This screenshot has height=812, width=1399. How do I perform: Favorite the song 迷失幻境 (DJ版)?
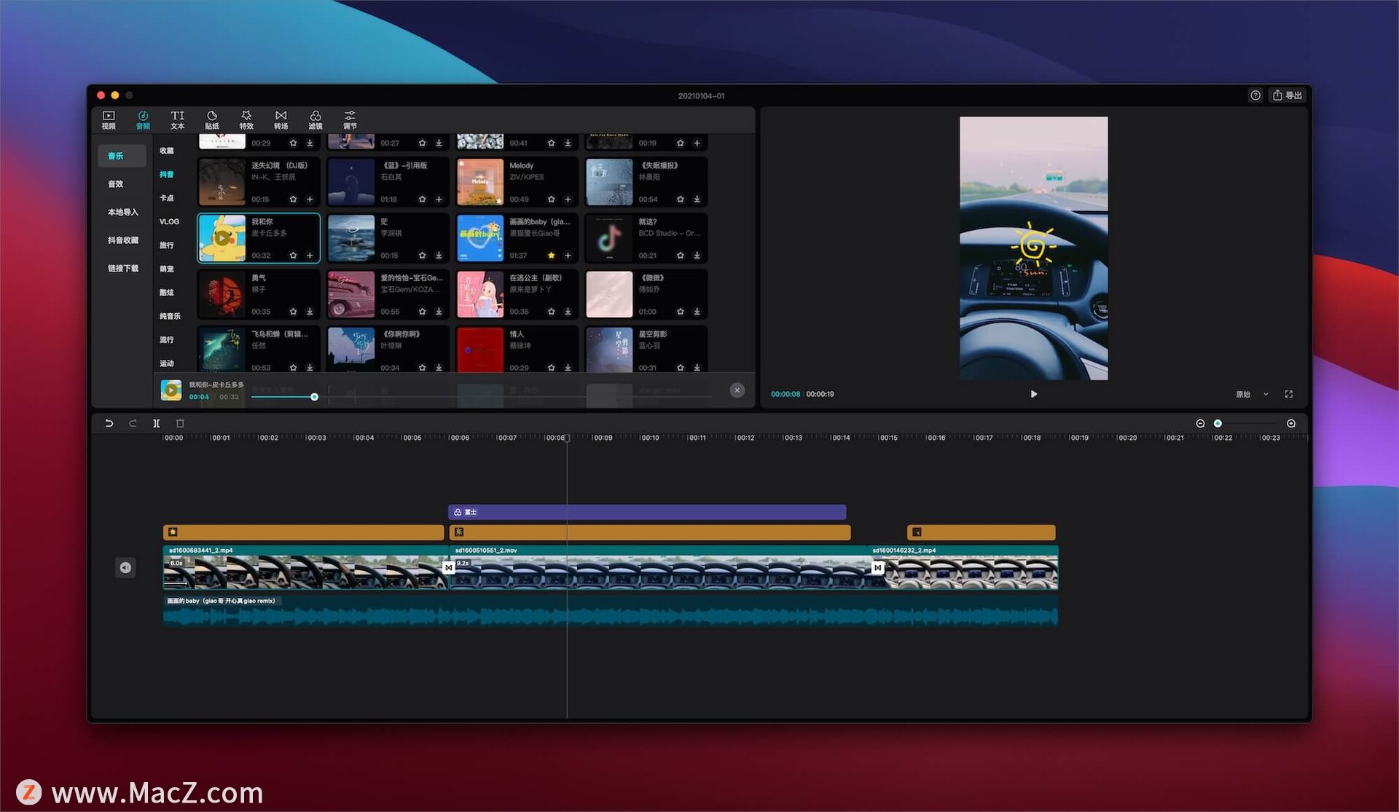click(x=293, y=200)
